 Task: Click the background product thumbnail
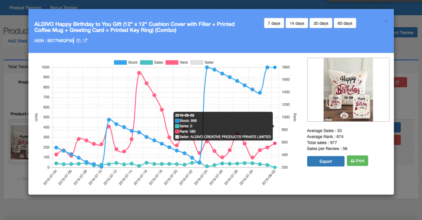click(19, 142)
